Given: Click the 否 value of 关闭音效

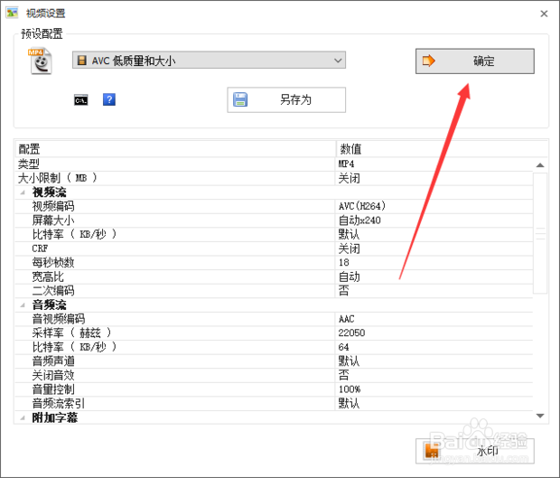Looking at the screenshot, I should click(x=343, y=375).
